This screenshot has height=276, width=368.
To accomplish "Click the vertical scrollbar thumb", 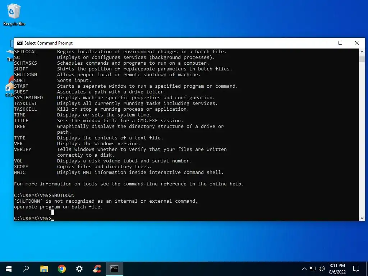I will 362,59.
